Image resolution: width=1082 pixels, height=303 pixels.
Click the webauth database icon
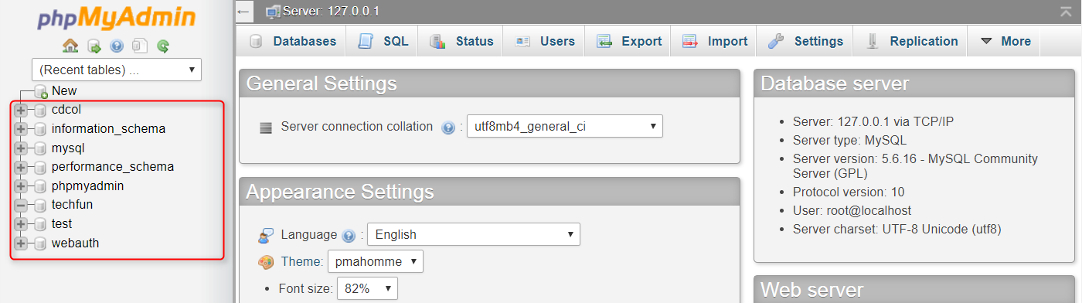click(40, 243)
